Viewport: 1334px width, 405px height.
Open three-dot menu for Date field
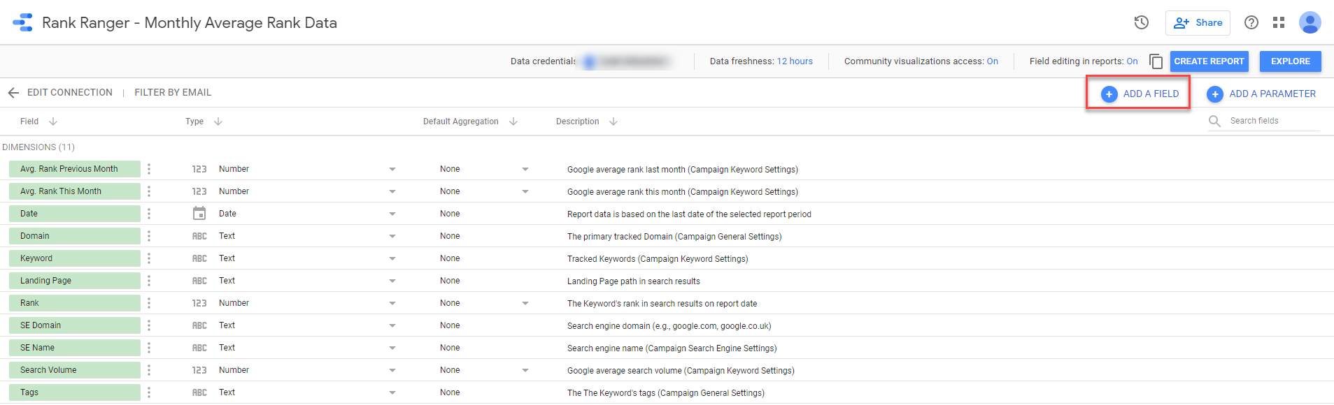[x=149, y=214]
